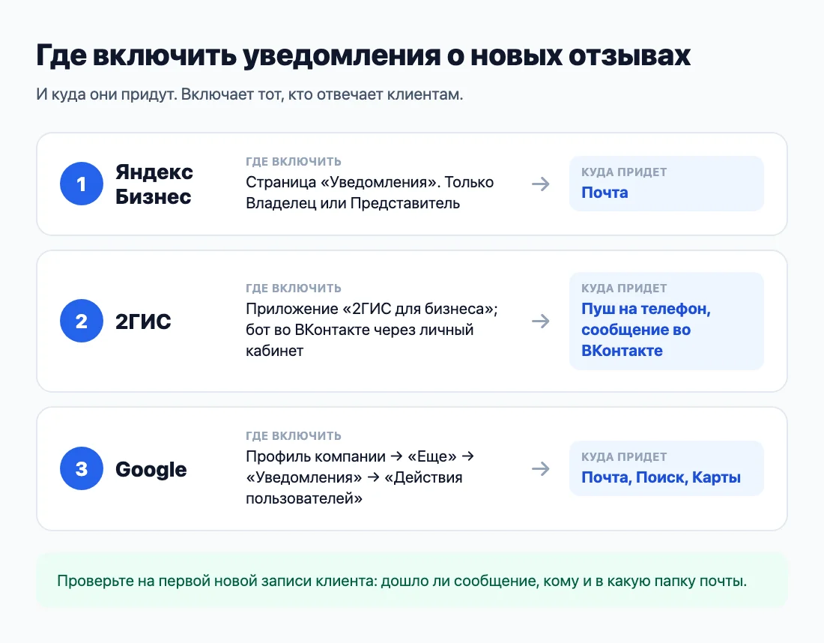
Task: Select the text about "2ГИС для бизнеса" app
Action: pos(372,330)
